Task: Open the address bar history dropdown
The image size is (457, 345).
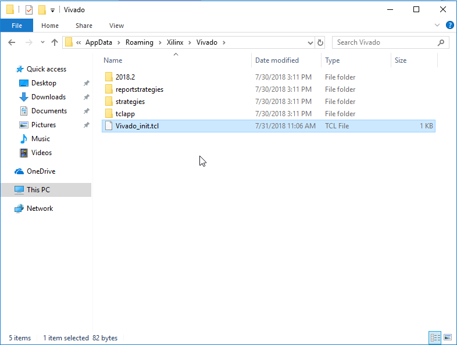Action: [x=310, y=43]
